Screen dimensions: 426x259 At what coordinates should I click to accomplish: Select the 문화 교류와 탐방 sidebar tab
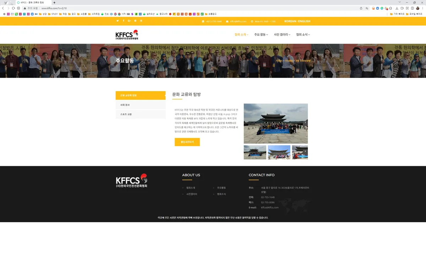[x=141, y=95]
